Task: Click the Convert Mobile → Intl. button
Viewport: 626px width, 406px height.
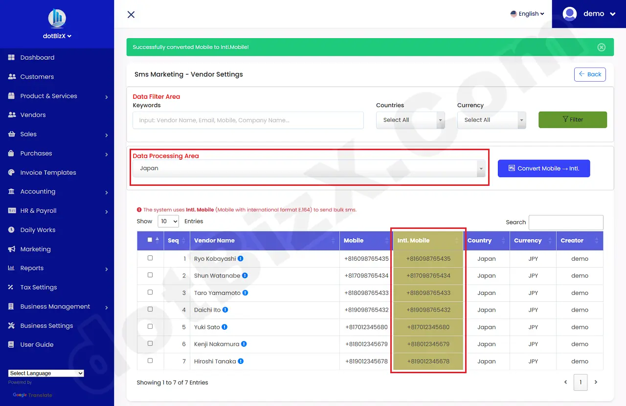Action: 544,168
